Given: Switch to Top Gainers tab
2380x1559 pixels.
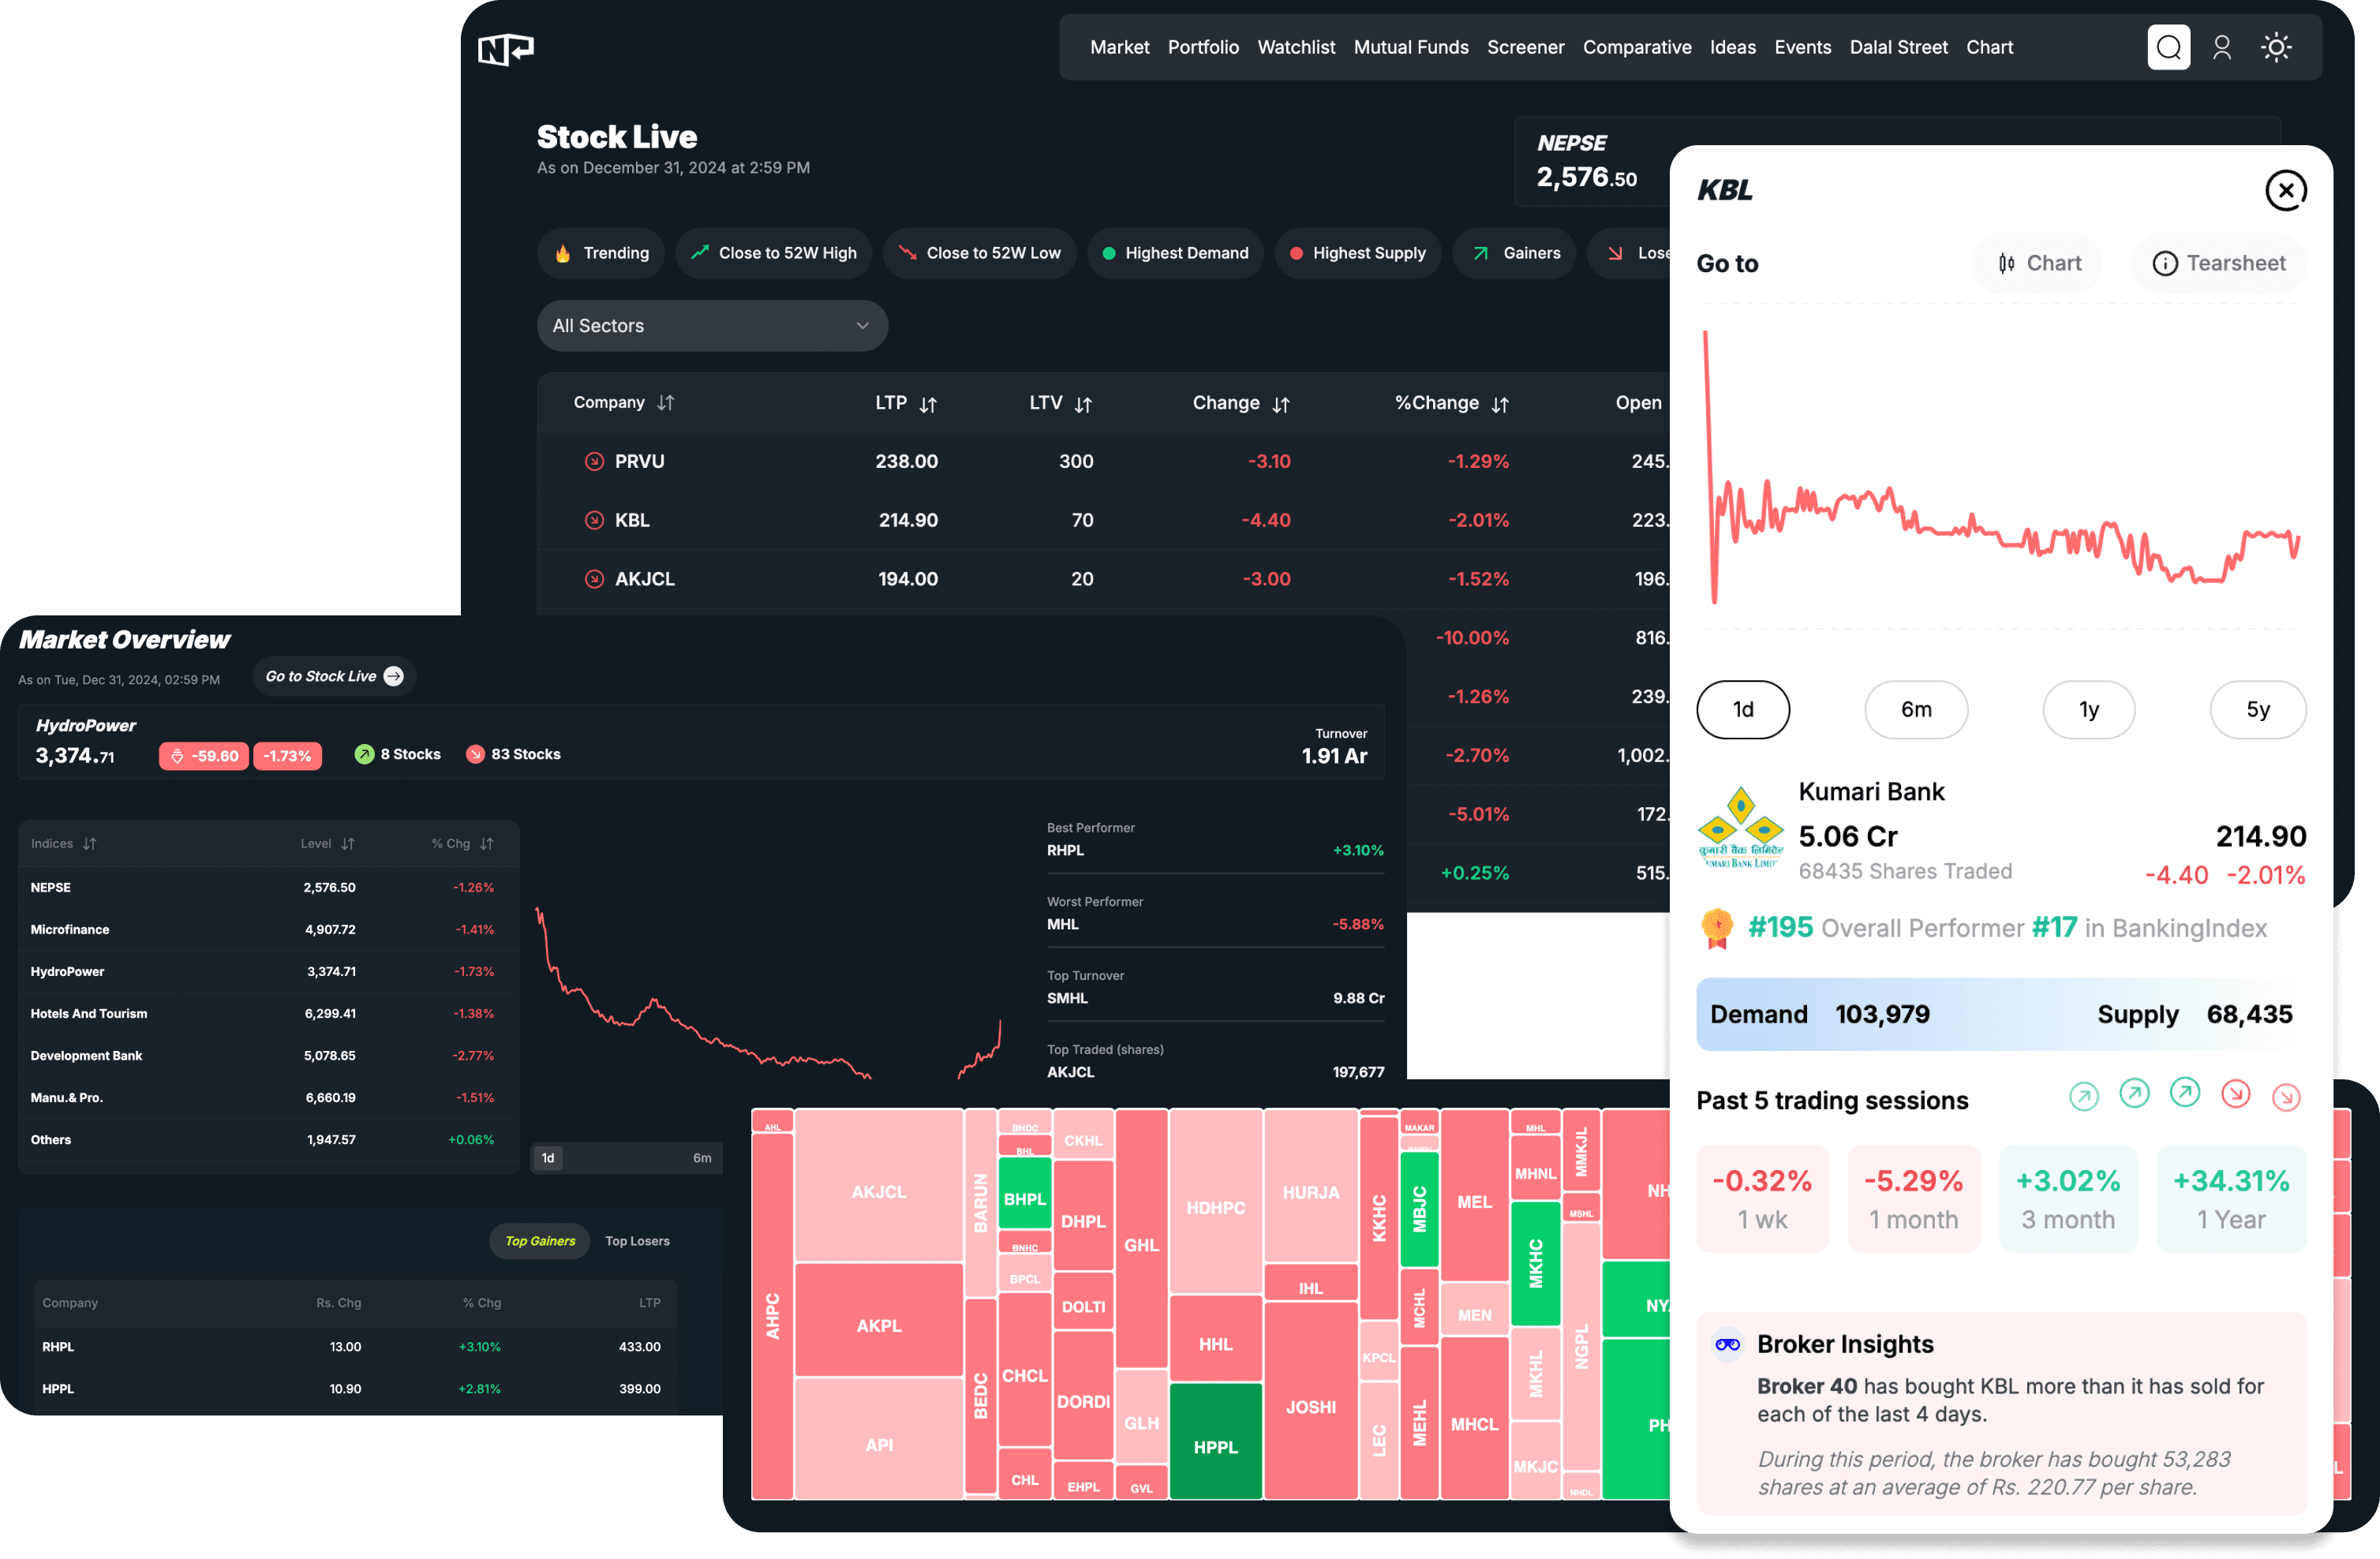Looking at the screenshot, I should click(540, 1241).
